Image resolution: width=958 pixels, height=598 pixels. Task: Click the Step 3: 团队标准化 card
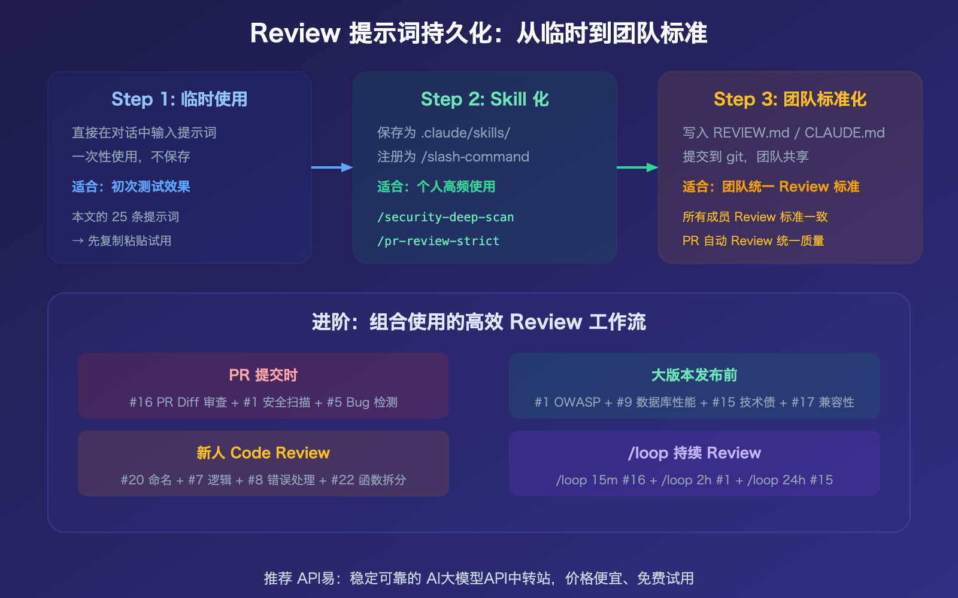(789, 167)
